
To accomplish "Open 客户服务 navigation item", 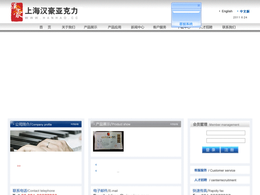I will [160, 27].
